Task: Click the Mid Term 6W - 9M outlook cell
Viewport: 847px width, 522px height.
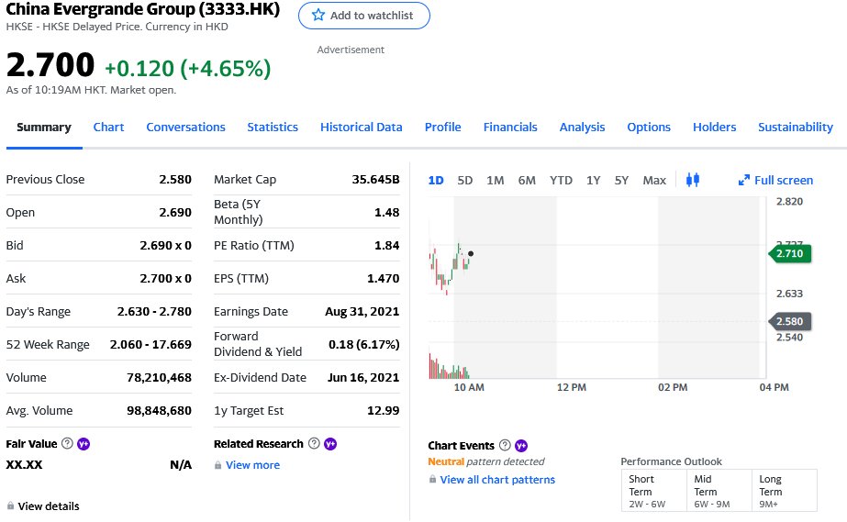Action: coord(719,491)
